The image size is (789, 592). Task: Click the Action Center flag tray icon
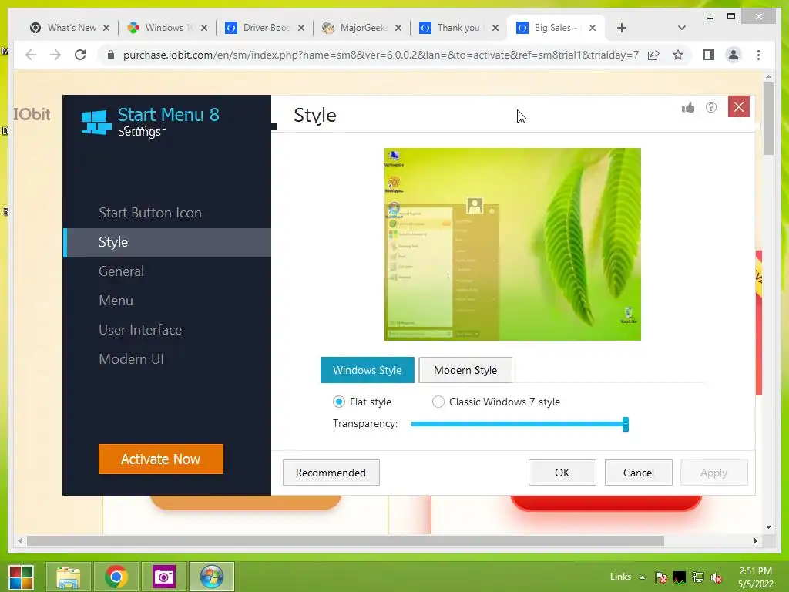pyautogui.click(x=660, y=577)
